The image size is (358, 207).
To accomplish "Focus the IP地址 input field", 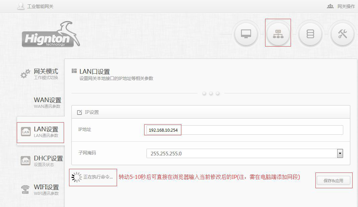I will (244, 130).
